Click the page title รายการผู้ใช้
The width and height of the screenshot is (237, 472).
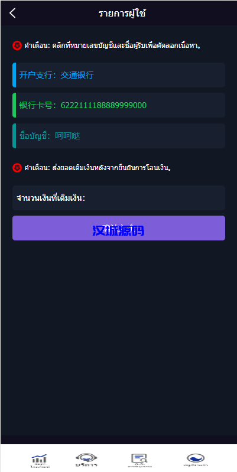coord(122,14)
